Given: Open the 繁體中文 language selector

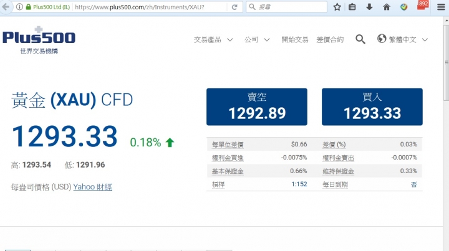Looking at the screenshot, I should [403, 39].
